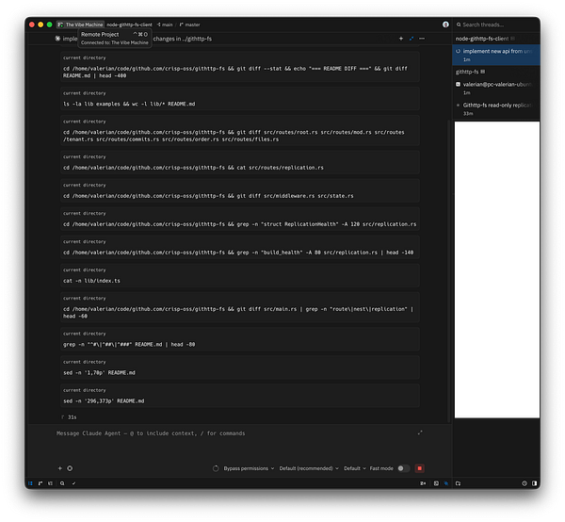The image size is (565, 522).
Task: Toggle the threads sidebar with the panel icon
Action: 534,483
